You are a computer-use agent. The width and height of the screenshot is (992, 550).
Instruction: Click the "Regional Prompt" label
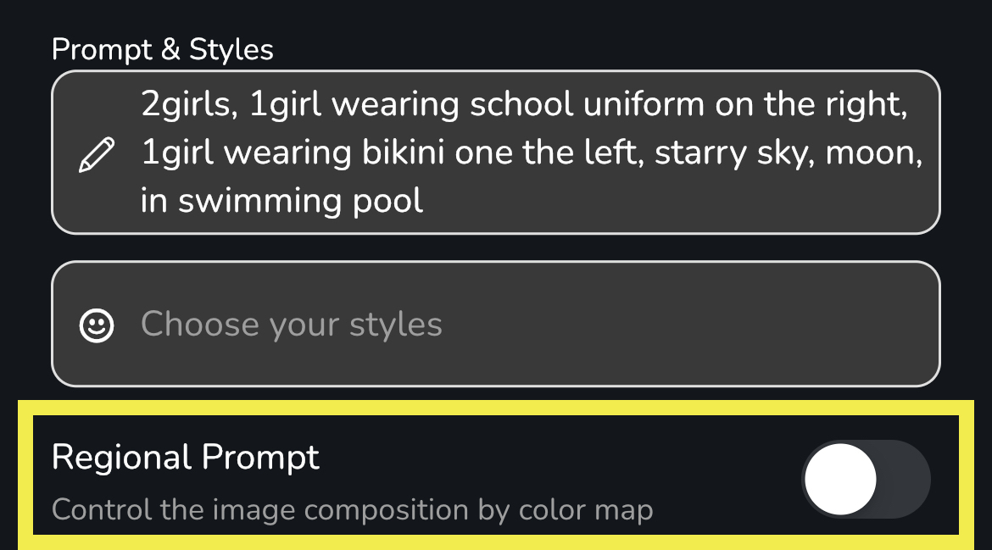pyautogui.click(x=185, y=457)
